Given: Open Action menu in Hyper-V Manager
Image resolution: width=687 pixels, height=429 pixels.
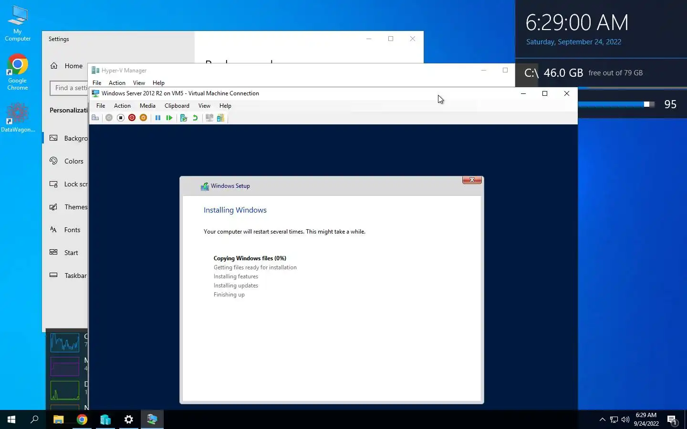Looking at the screenshot, I should coord(117,83).
